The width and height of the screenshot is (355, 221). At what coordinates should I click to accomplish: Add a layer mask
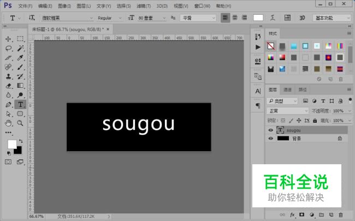302,214
